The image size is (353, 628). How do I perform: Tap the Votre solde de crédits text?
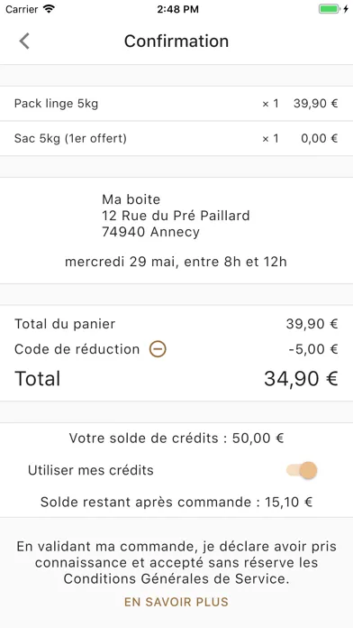click(x=176, y=439)
